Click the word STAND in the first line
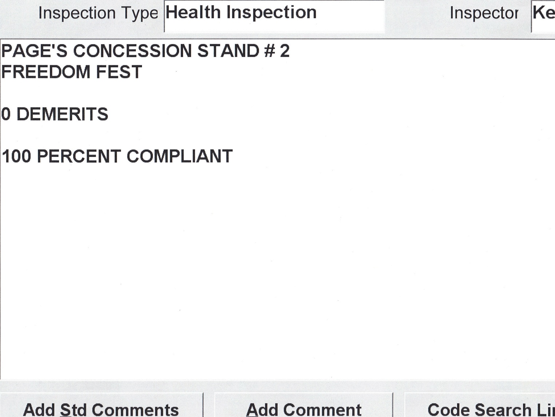555x417 pixels. [x=228, y=51]
